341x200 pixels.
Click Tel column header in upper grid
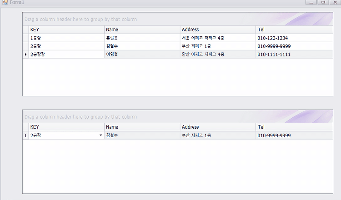click(x=294, y=30)
